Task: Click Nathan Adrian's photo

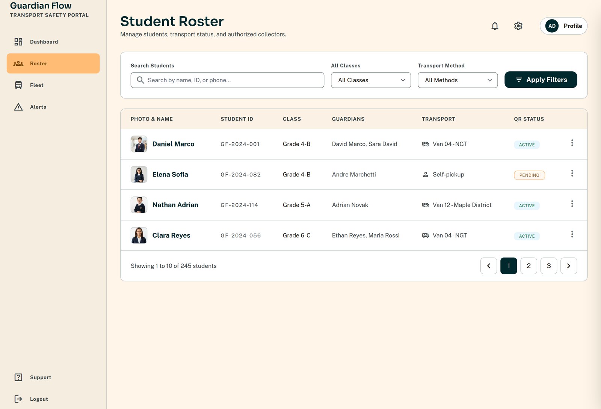Action: [x=139, y=205]
